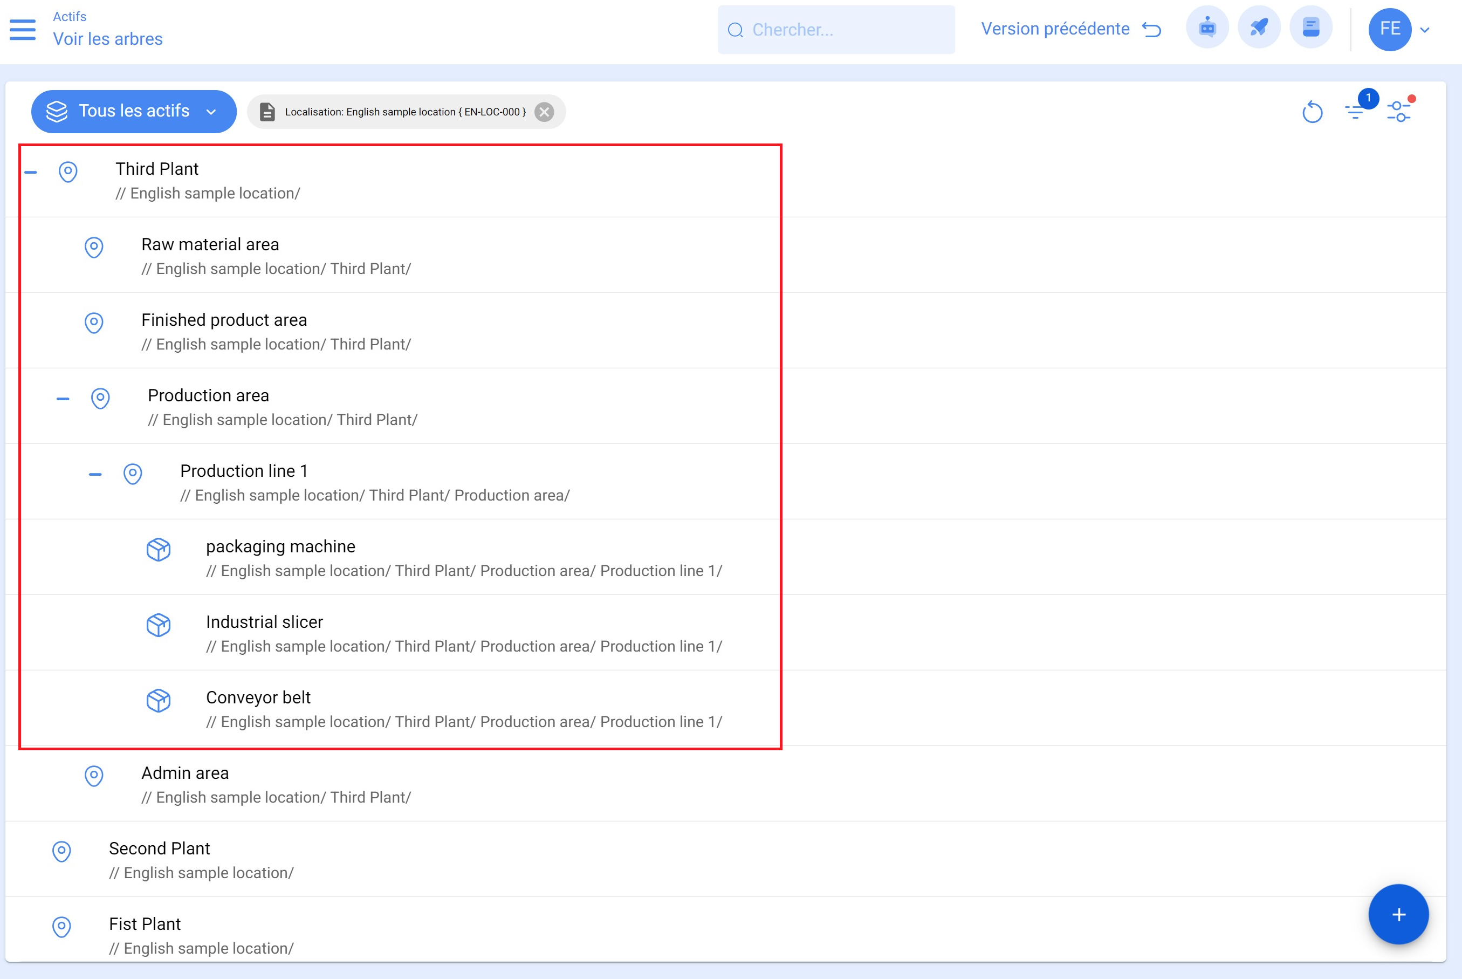Click the packaging machine cube icon

159,550
